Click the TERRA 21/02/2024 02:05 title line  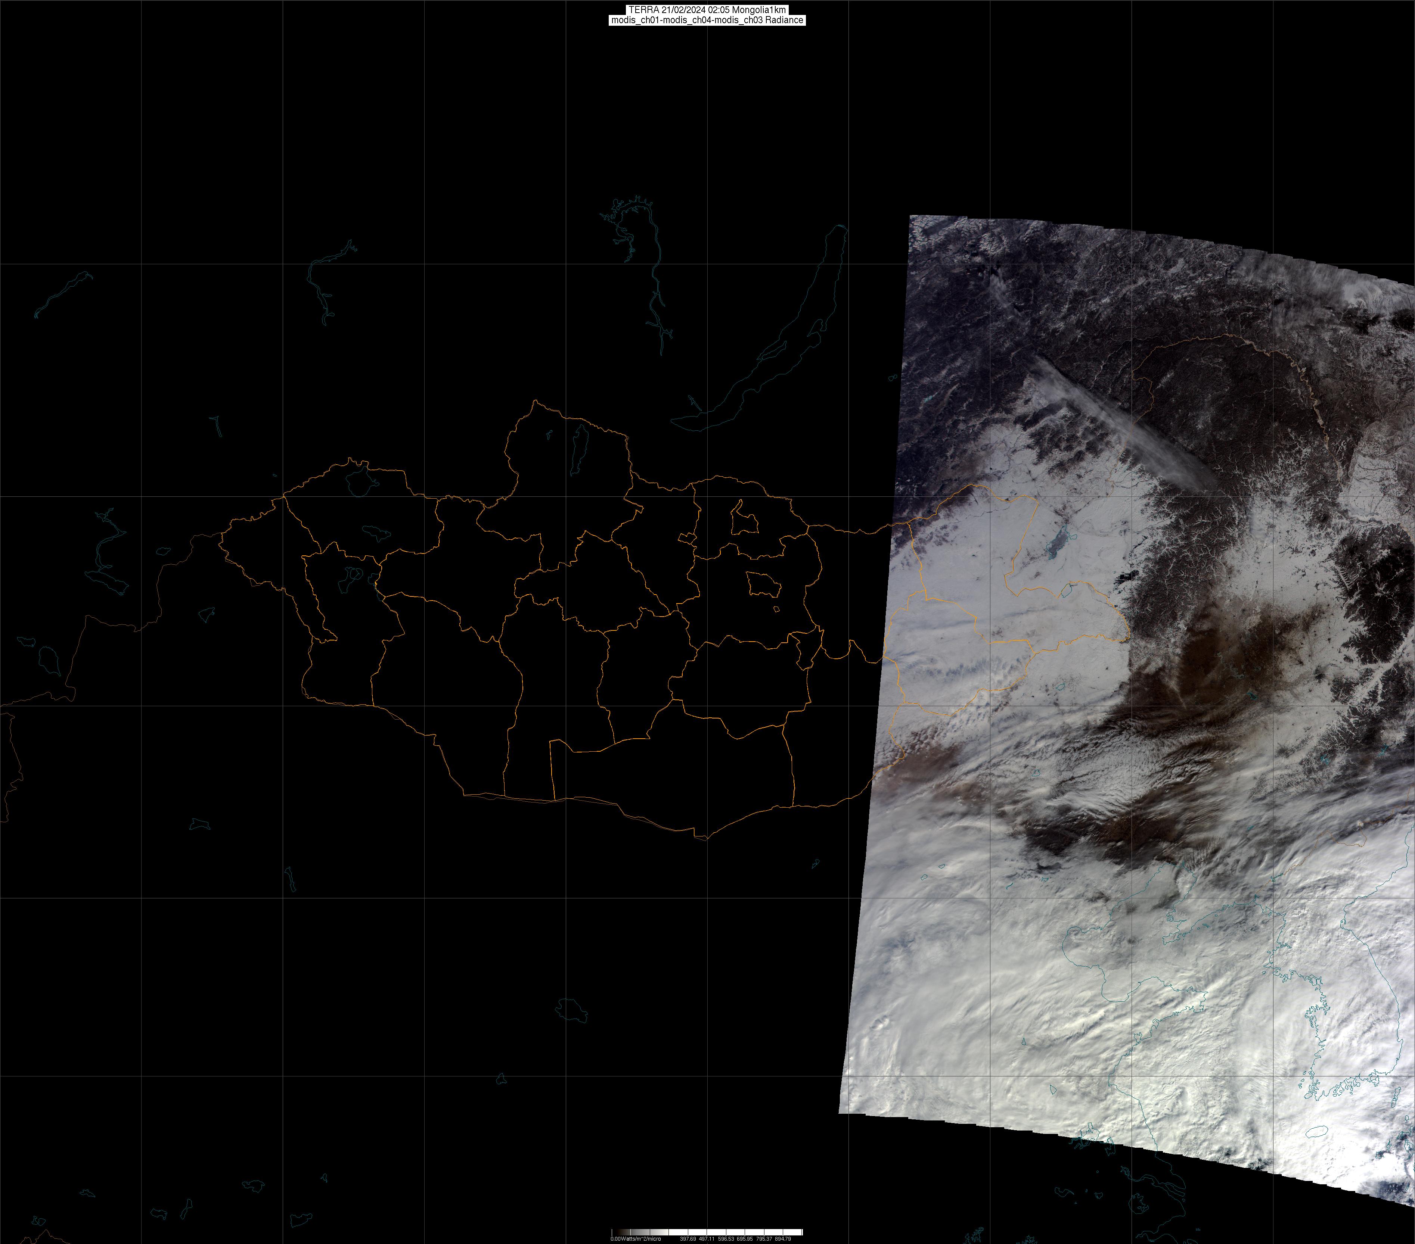tap(707, 10)
